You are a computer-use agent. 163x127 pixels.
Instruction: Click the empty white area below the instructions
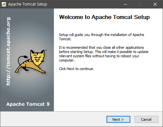point(108,91)
